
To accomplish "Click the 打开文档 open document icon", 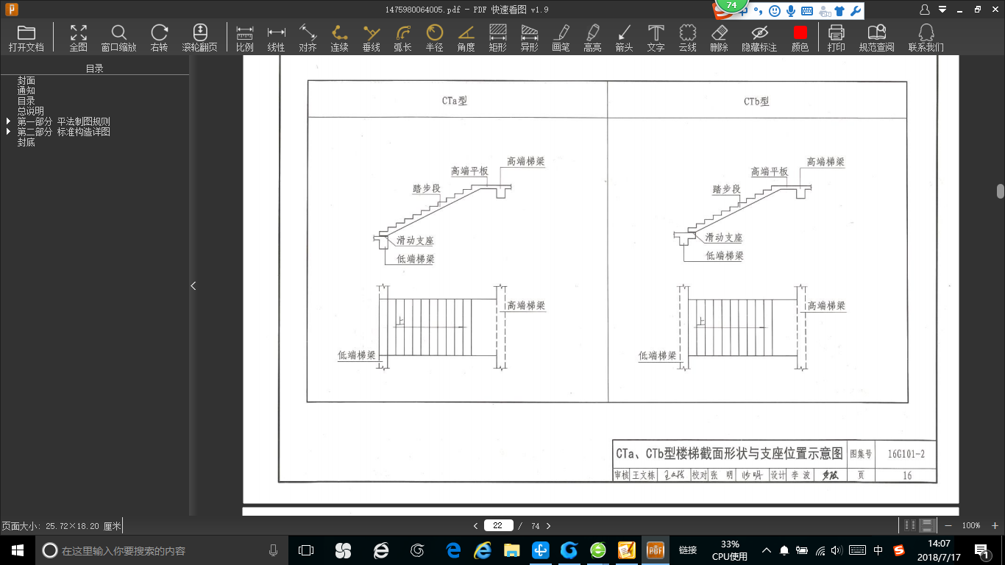I will (26, 37).
